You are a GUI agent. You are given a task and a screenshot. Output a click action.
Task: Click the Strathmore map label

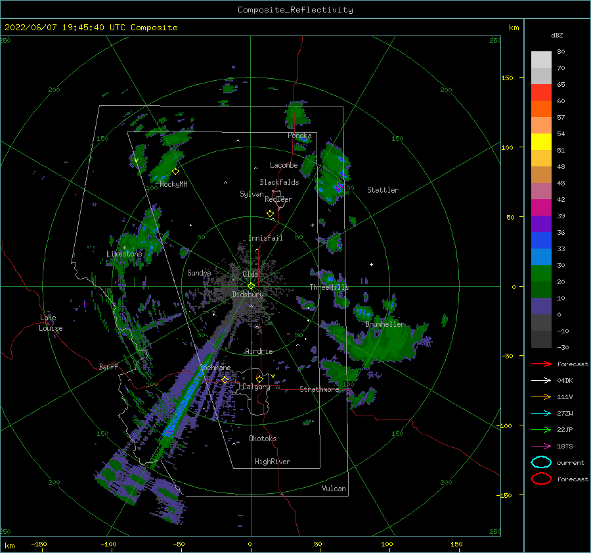click(319, 389)
